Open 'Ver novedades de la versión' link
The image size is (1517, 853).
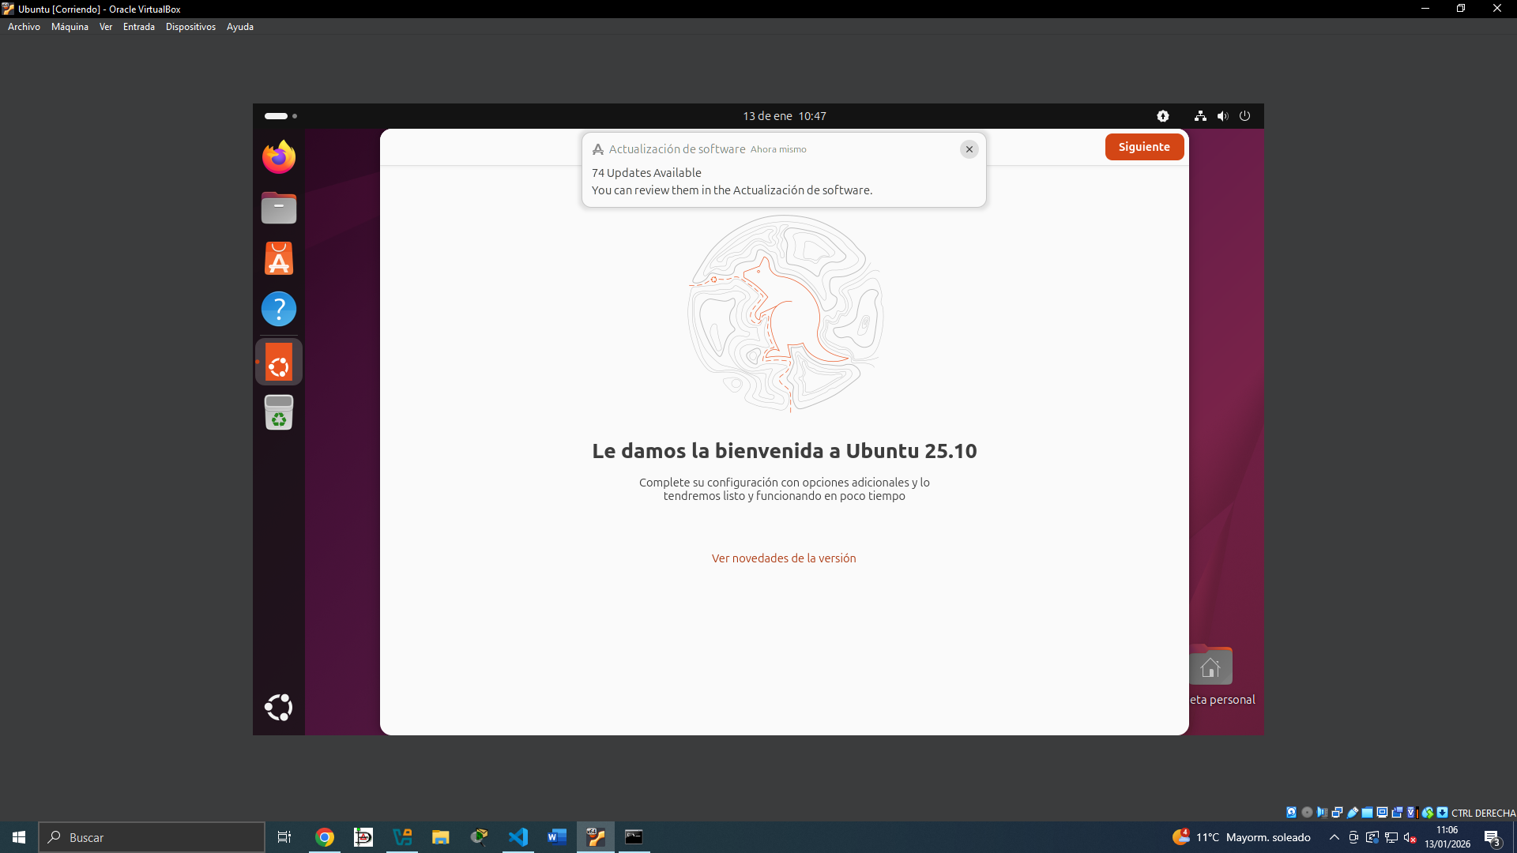(x=784, y=558)
